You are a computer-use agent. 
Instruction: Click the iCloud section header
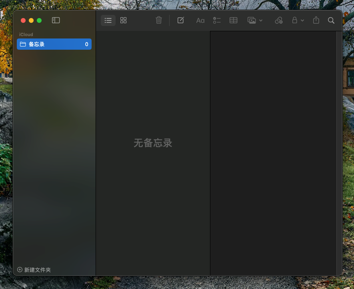(x=26, y=34)
